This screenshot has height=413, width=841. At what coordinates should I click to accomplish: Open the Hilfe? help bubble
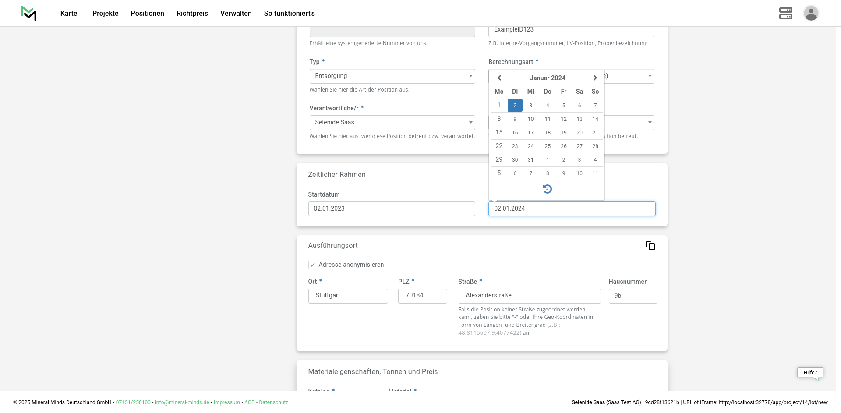click(x=810, y=373)
